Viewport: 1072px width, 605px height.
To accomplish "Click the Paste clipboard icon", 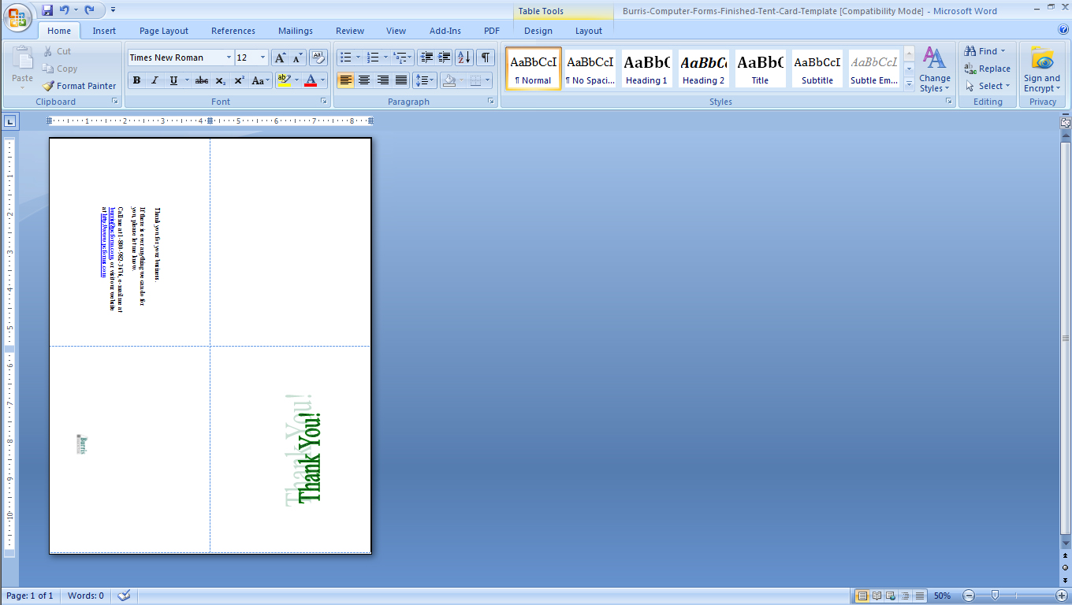I will 22,59.
